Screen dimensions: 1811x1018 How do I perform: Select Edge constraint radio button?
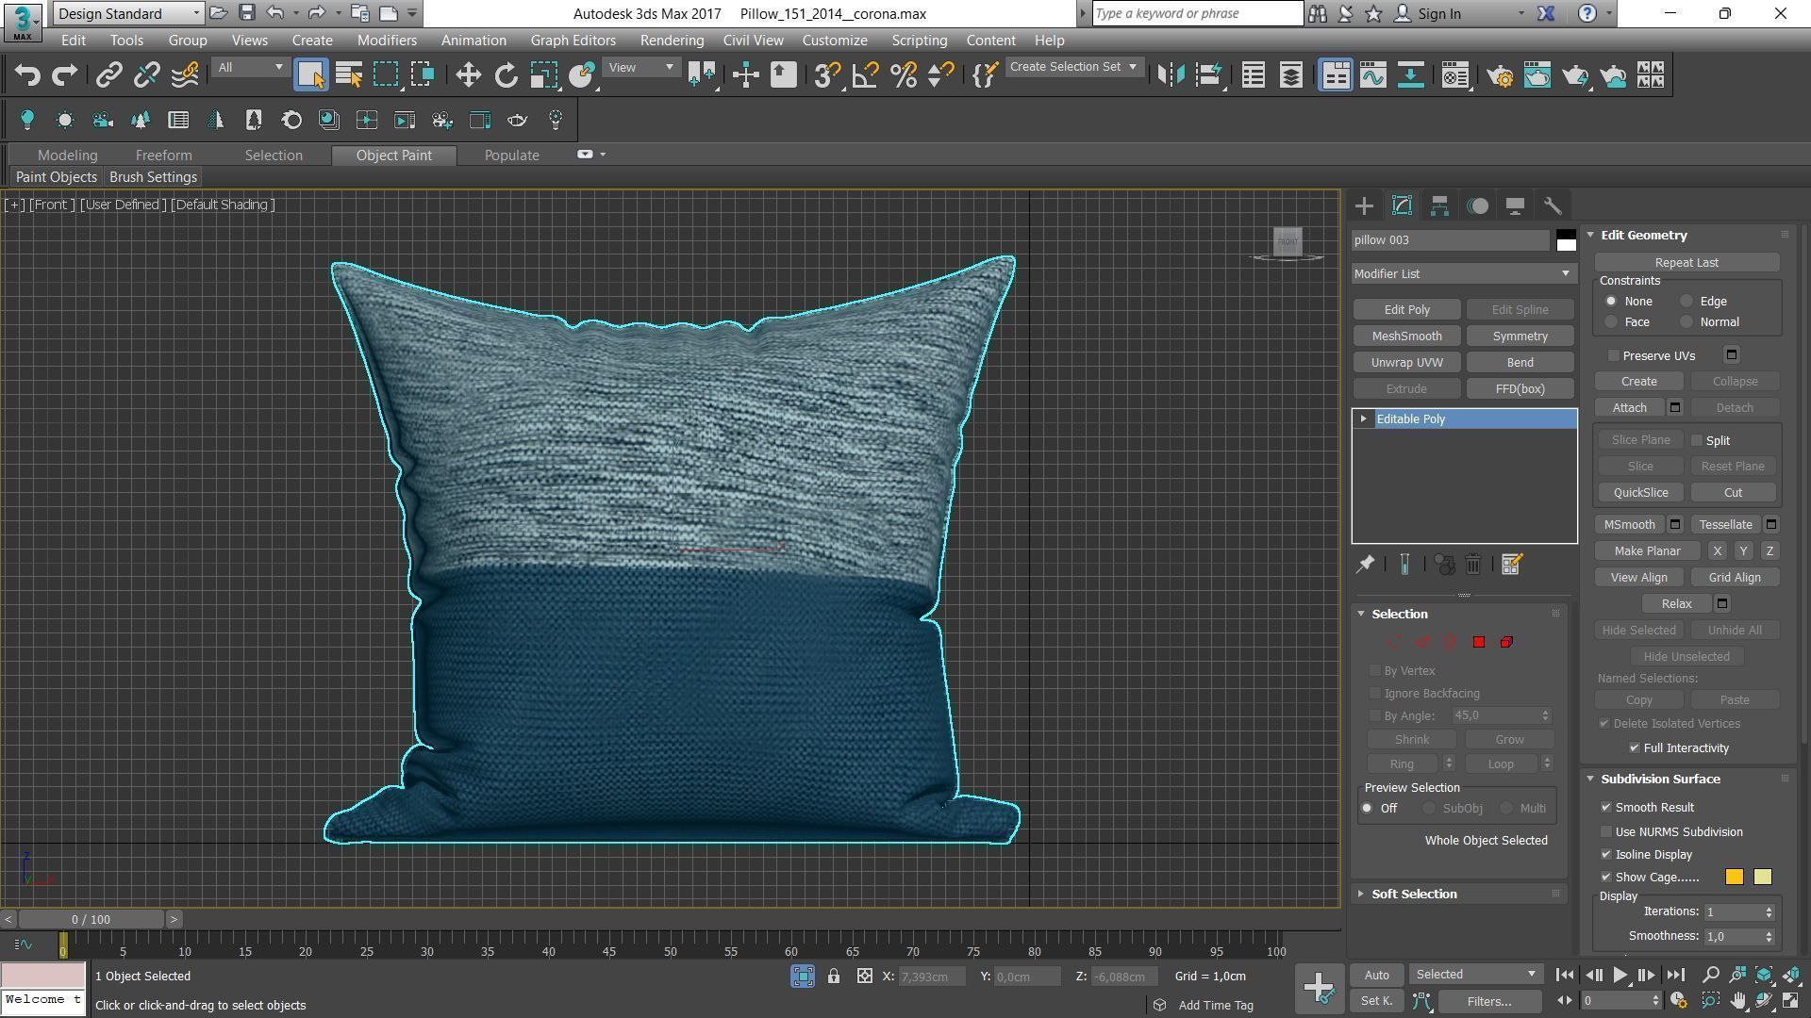pyautogui.click(x=1686, y=302)
